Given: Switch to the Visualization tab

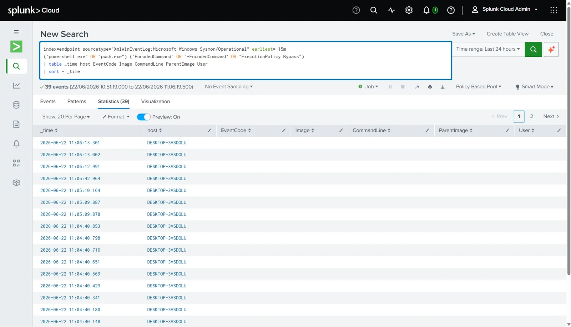Looking at the screenshot, I should tap(156, 101).
